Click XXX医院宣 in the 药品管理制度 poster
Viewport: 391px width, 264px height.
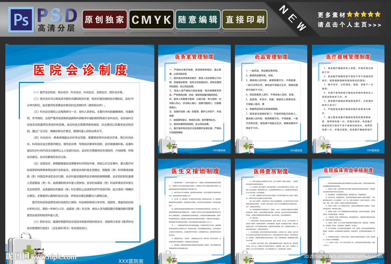(x=296, y=150)
